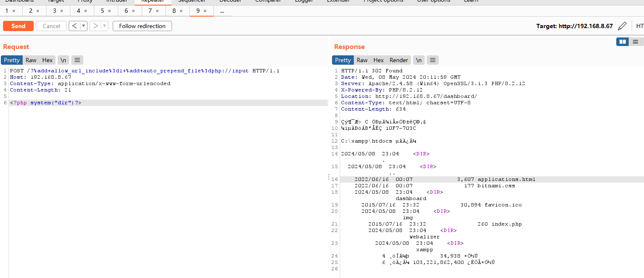Switch to Repeater tab 2
Image resolution: width=644 pixels, height=278 pixels.
(x=31, y=11)
